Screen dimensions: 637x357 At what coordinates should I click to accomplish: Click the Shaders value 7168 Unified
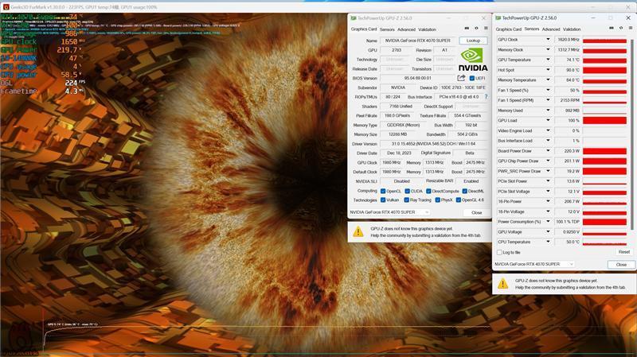point(401,107)
